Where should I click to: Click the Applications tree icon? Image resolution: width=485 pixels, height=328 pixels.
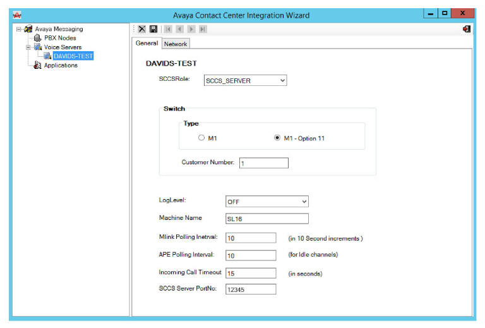(x=37, y=65)
